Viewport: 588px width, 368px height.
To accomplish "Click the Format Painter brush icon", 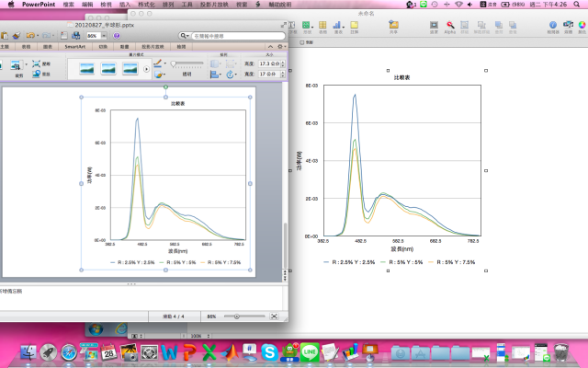I will coord(17,36).
